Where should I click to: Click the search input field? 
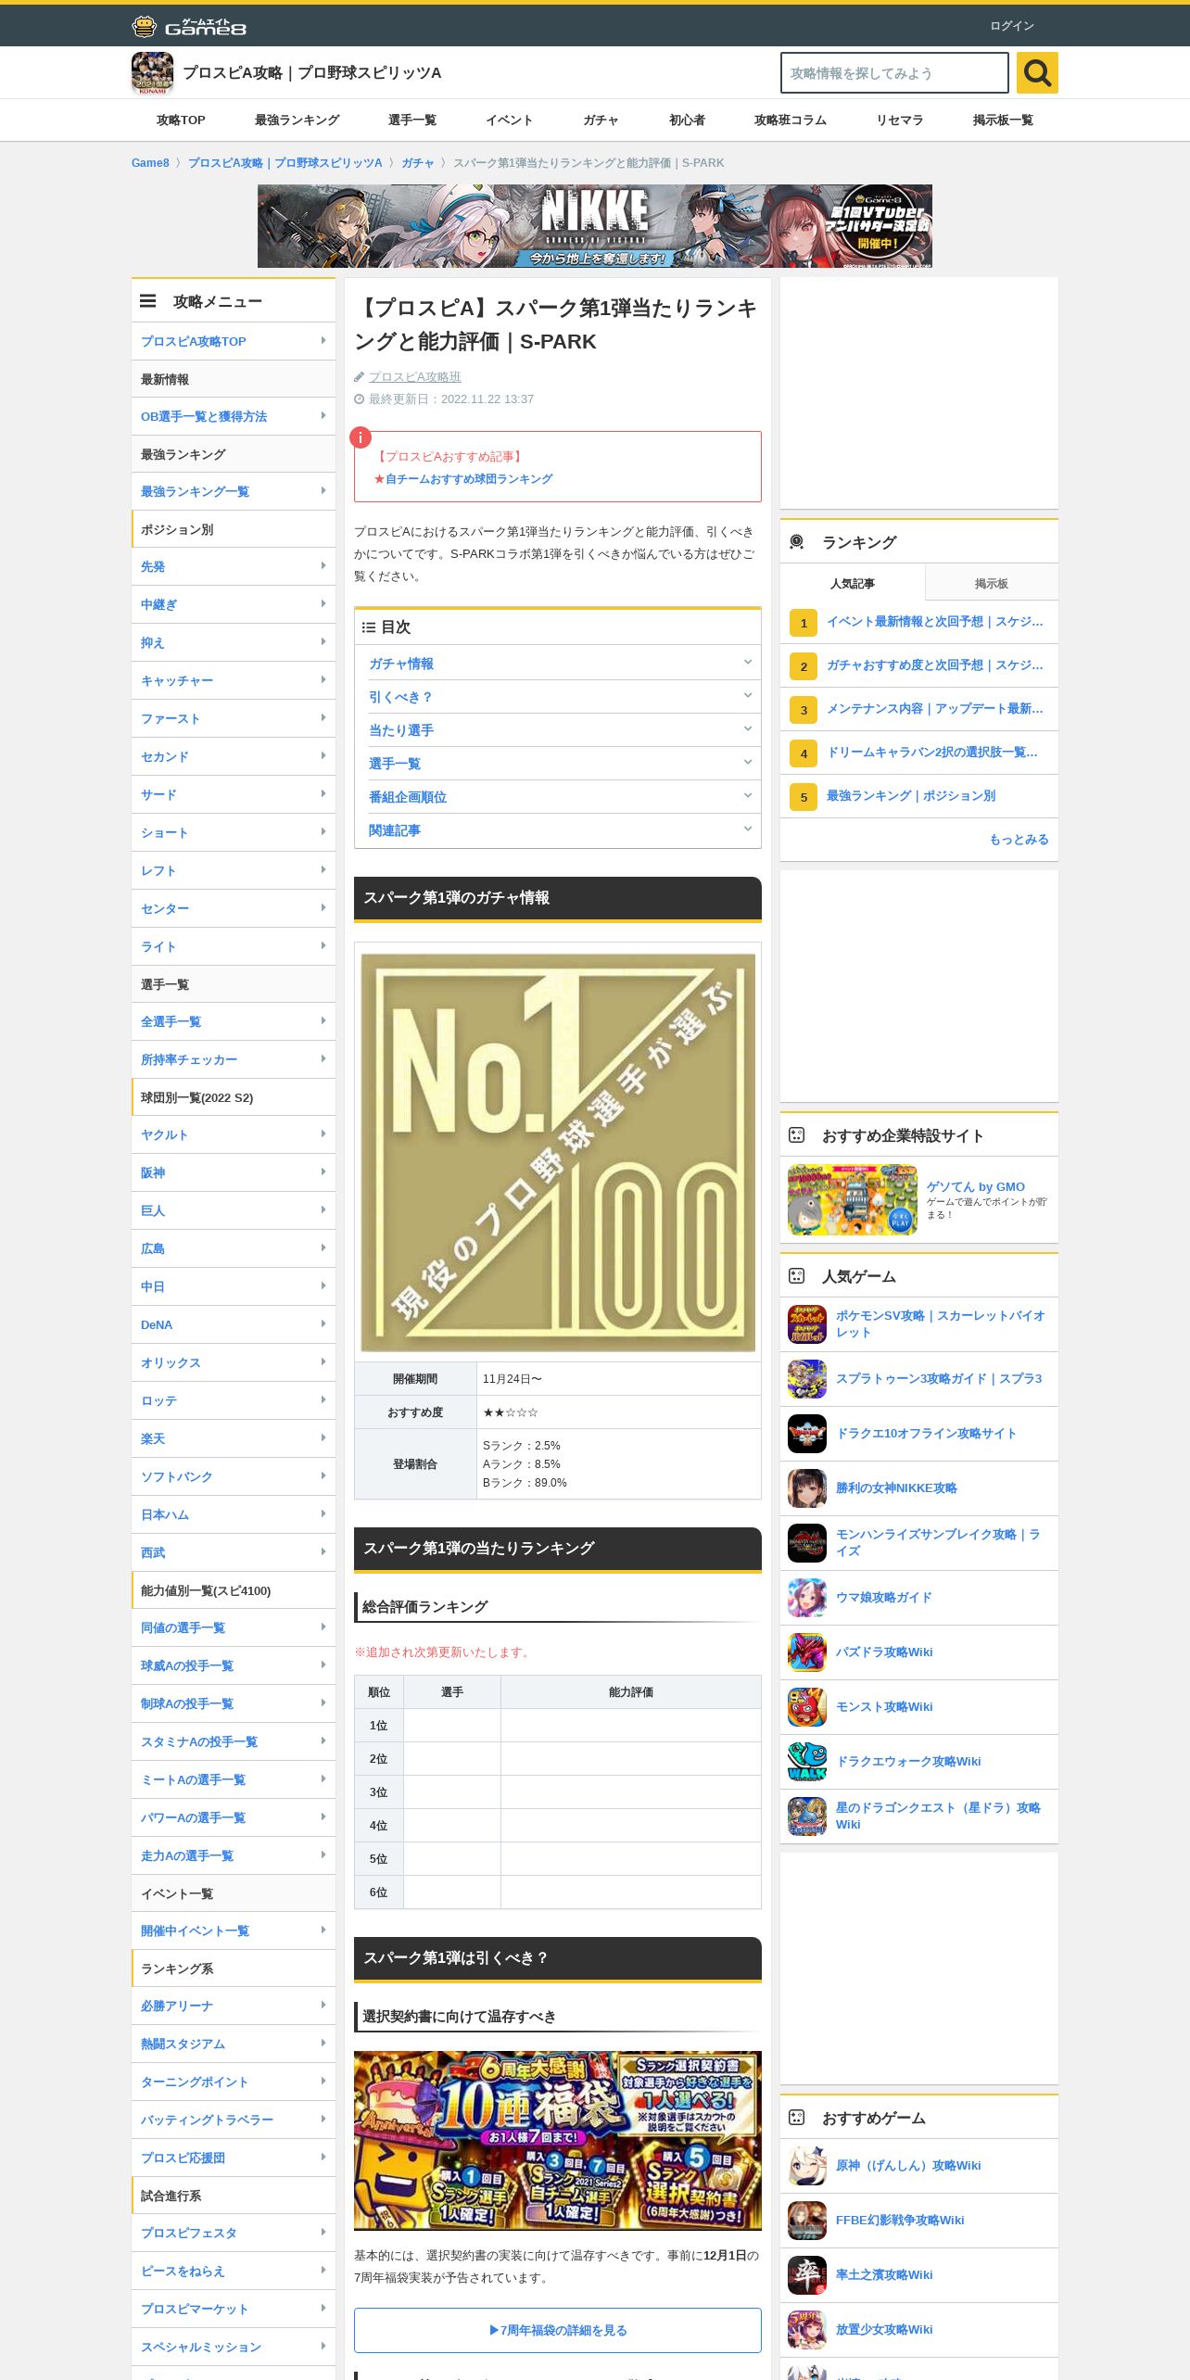point(894,73)
